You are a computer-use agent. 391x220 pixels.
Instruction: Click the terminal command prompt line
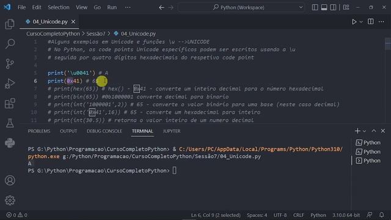coord(102,170)
